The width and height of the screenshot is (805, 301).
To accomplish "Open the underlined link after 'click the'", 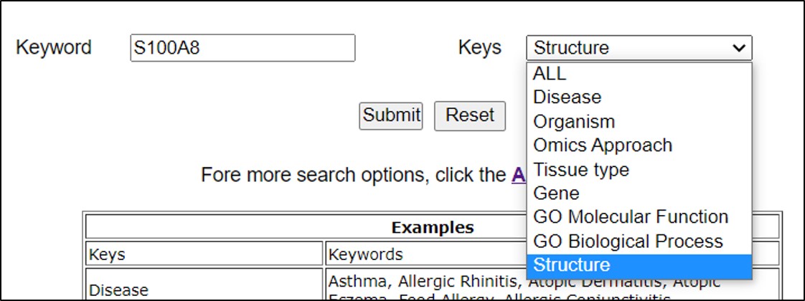I will pyautogui.click(x=518, y=175).
